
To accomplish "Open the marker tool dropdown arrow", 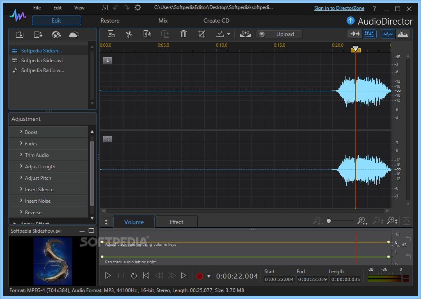I will click(x=229, y=34).
